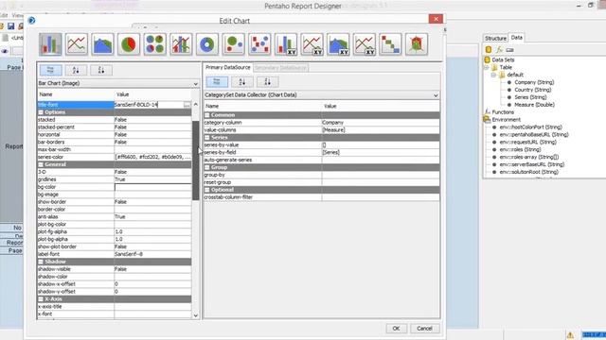Collapse the Table node in Data Sets tree
Viewport: 606px width, 340px height.
(x=487, y=67)
